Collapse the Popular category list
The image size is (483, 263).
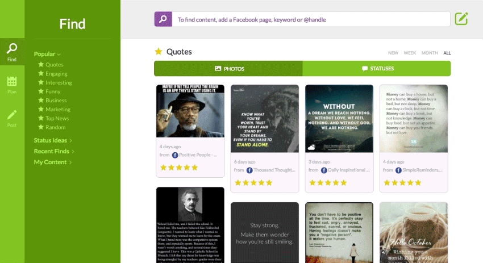(x=47, y=54)
